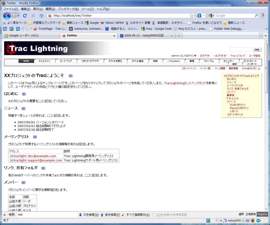The width and height of the screenshot is (270, 225).
Task: Switch to the nakaji999の日記 tab
Action: [x=146, y=35]
